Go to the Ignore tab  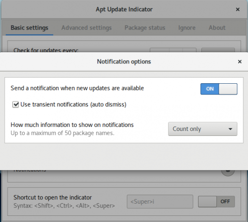187,28
